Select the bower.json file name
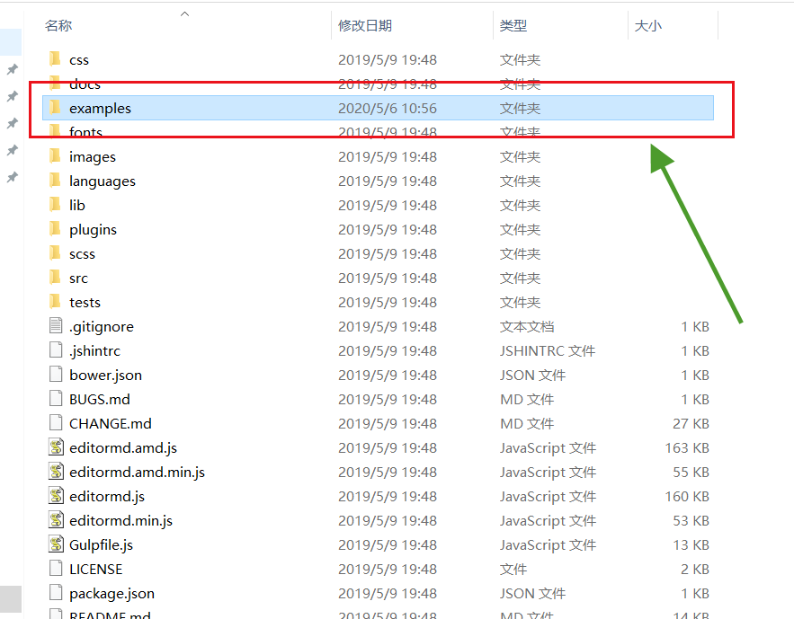 tap(106, 376)
